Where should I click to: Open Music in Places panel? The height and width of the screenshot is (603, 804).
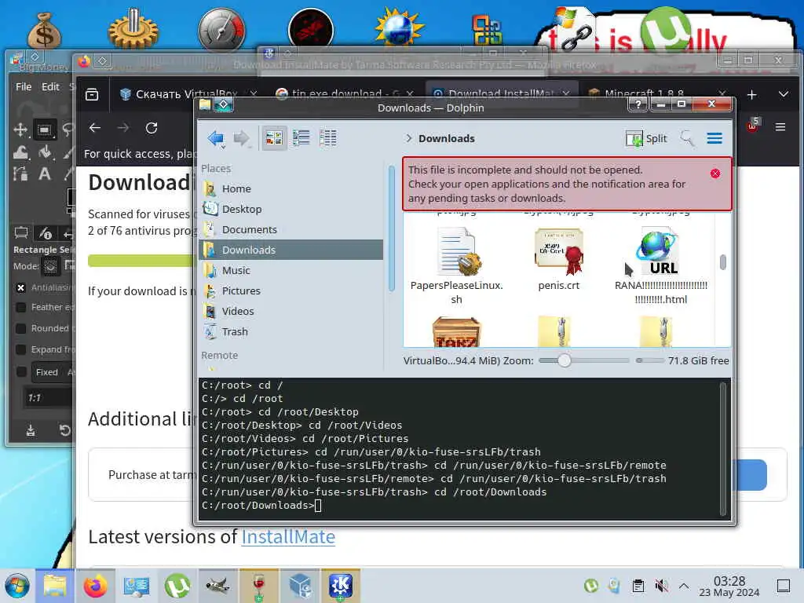291,270
